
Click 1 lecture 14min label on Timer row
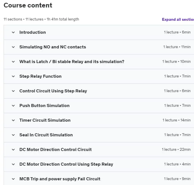[177, 120]
